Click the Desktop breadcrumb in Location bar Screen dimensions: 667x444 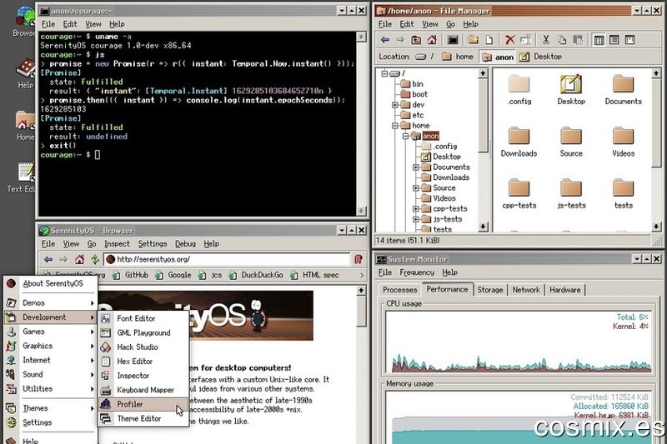click(x=540, y=57)
